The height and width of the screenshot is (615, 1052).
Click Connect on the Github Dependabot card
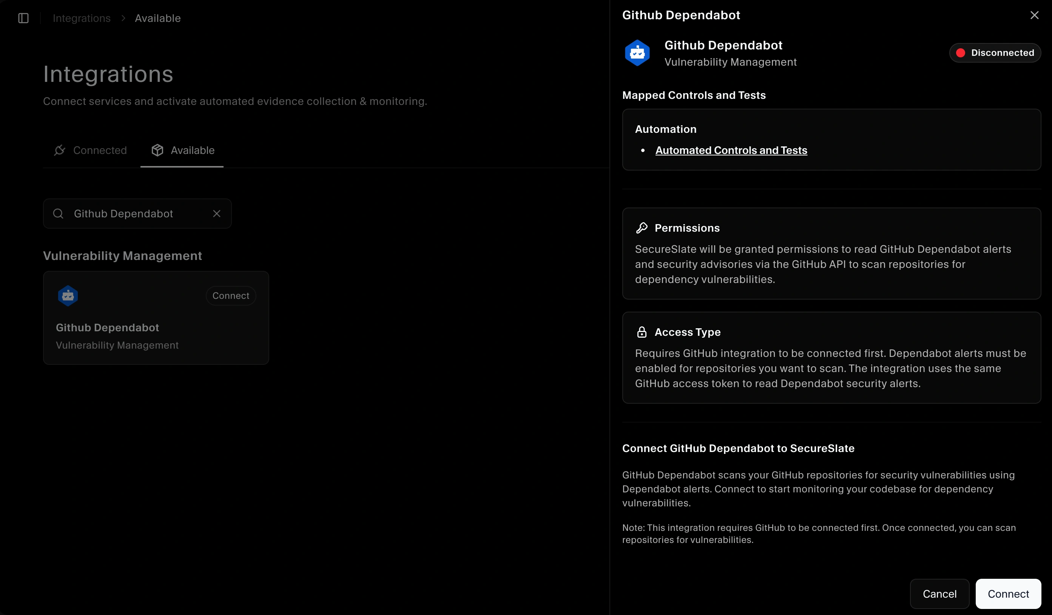(230, 295)
